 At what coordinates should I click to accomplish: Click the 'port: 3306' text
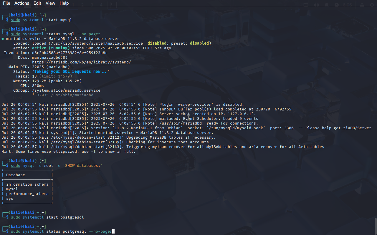pyautogui.click(x=282, y=128)
